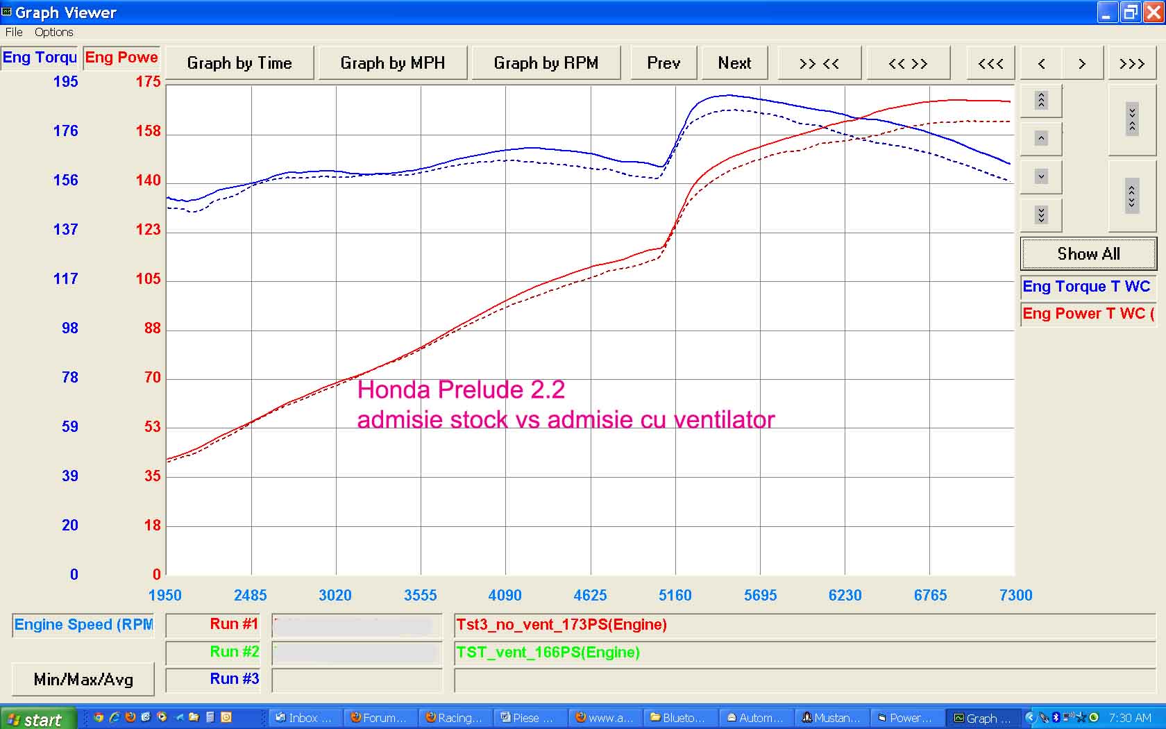Screen dimensions: 1166x729
Task: Open the Options menu
Action: click(53, 32)
